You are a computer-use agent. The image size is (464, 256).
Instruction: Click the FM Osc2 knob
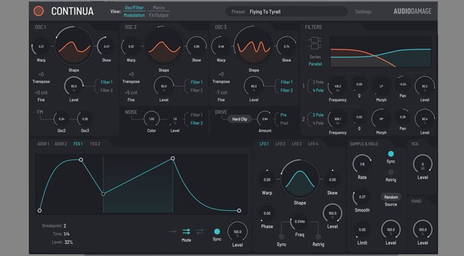[x=61, y=119]
